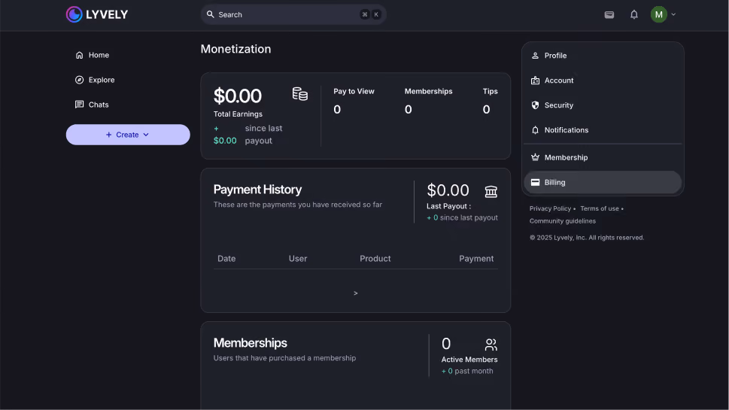
Task: Click the Date column header
Action: [x=226, y=259]
